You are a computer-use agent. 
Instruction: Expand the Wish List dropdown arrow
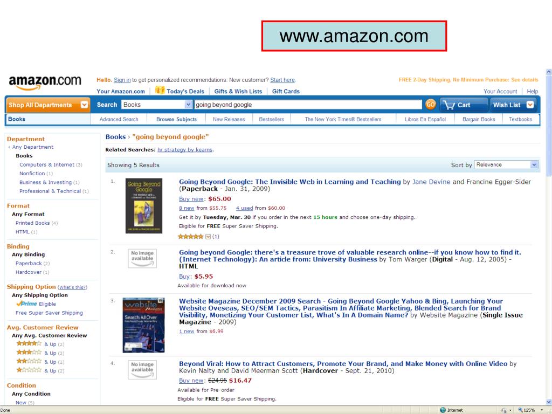pyautogui.click(x=530, y=105)
